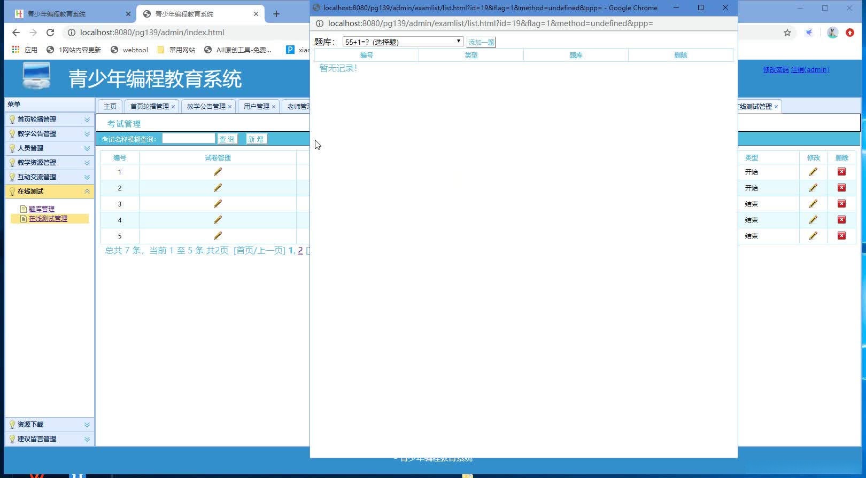
Task: Switch to the 首页轮播管理 tab
Action: tap(150, 107)
